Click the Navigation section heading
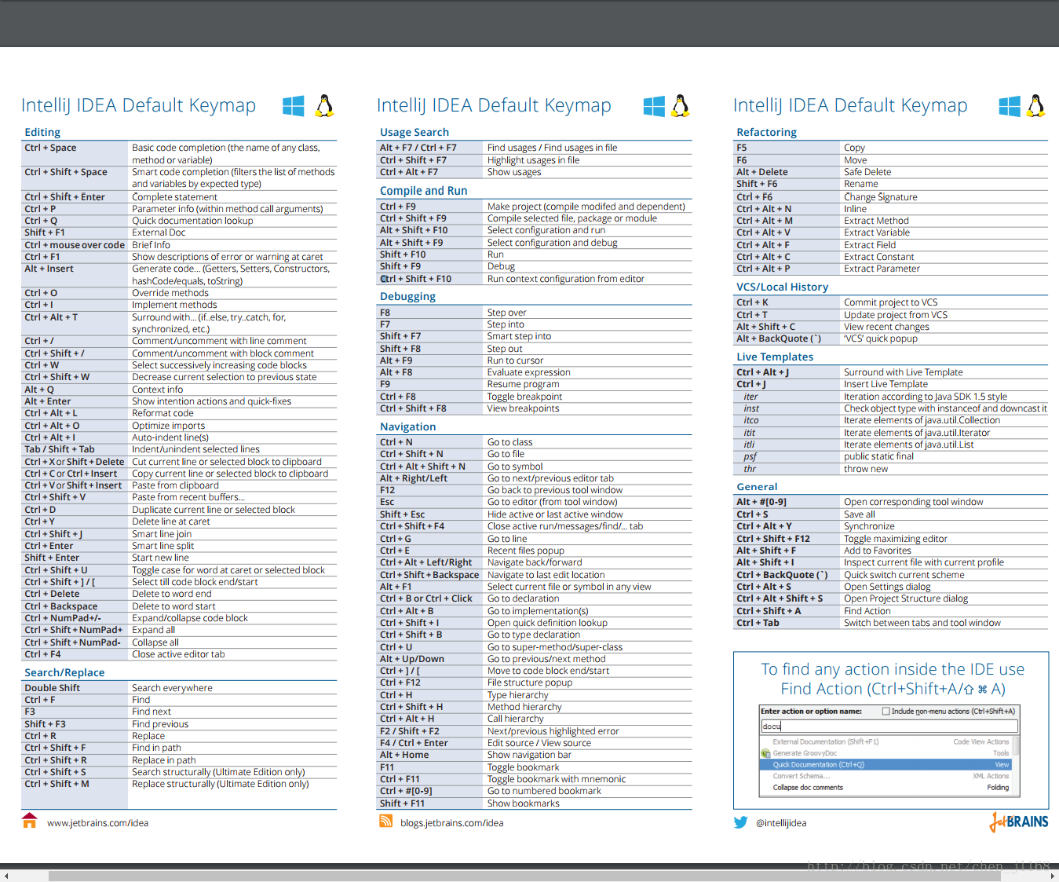Viewport: 1059px width, 882px height. [x=408, y=426]
